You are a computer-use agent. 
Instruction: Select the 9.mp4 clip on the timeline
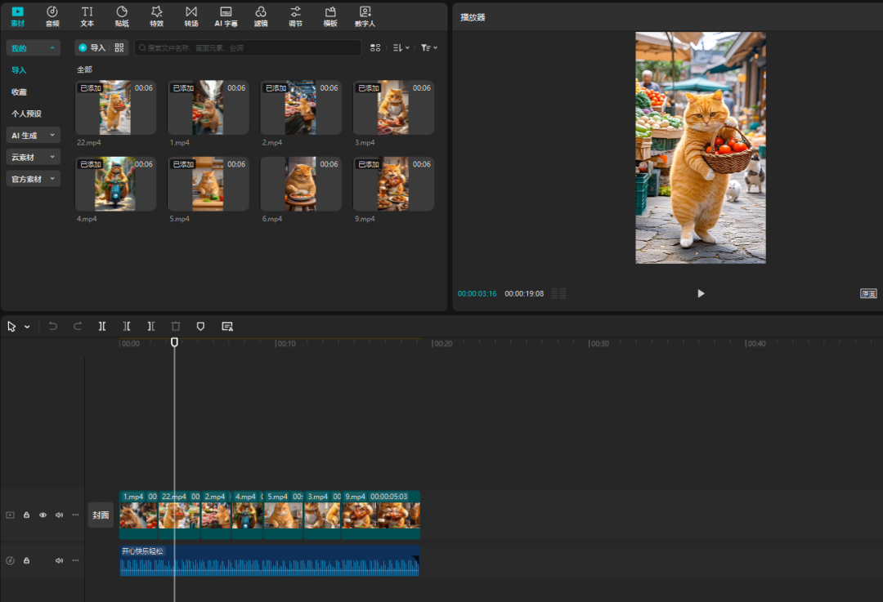pyautogui.click(x=381, y=515)
